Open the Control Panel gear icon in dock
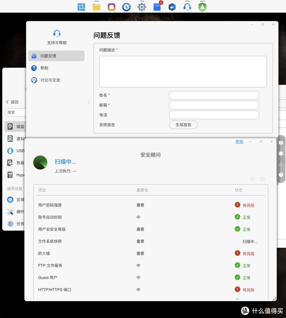This screenshot has width=286, height=318. click(x=142, y=7)
